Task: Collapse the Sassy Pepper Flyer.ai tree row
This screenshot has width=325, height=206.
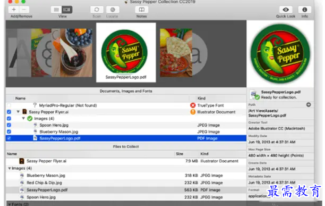Action: (18, 112)
